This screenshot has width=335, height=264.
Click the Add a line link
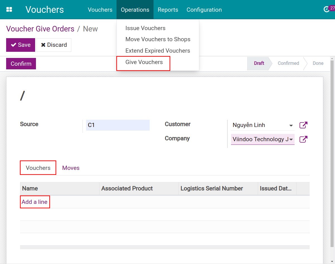click(35, 202)
